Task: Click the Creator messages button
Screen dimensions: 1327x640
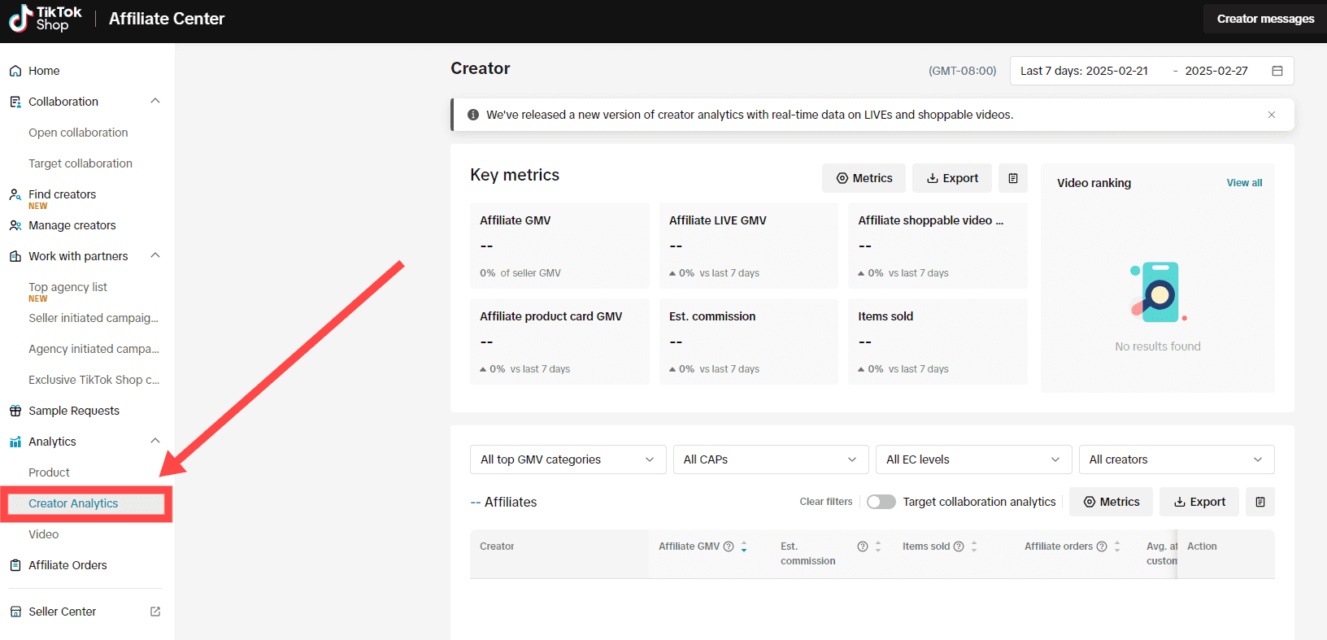Action: tap(1264, 19)
